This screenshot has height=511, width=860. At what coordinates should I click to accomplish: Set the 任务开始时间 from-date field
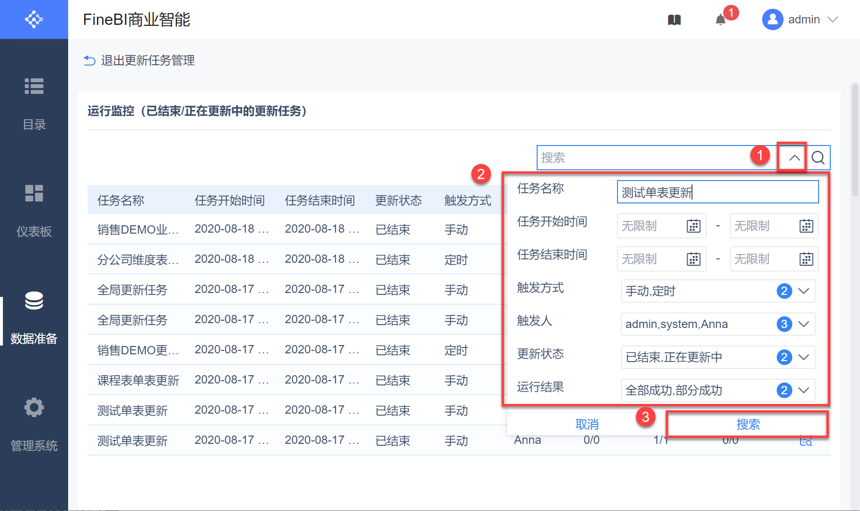pos(662,226)
